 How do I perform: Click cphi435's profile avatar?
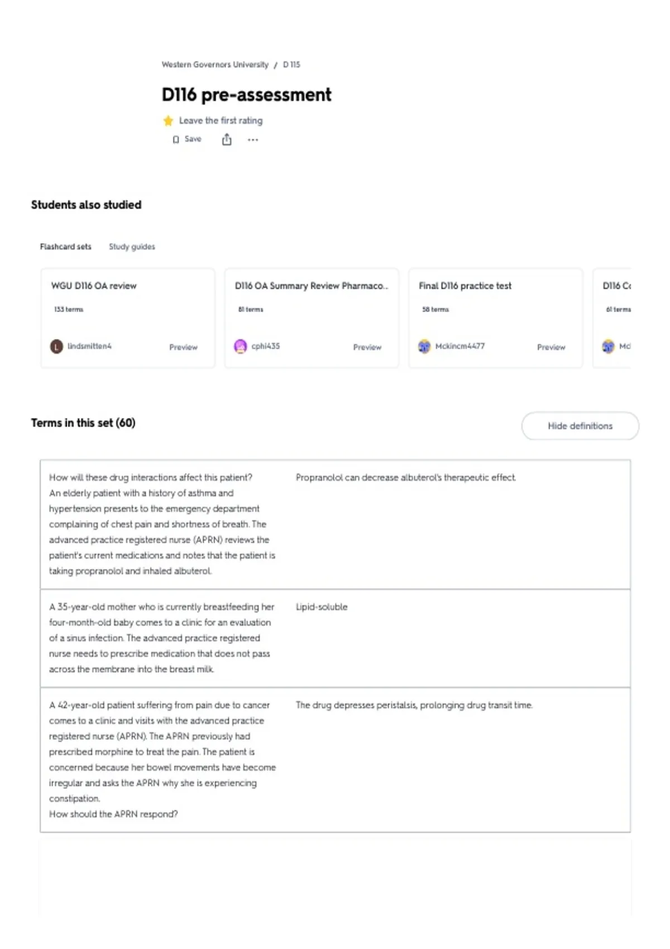[x=241, y=347]
